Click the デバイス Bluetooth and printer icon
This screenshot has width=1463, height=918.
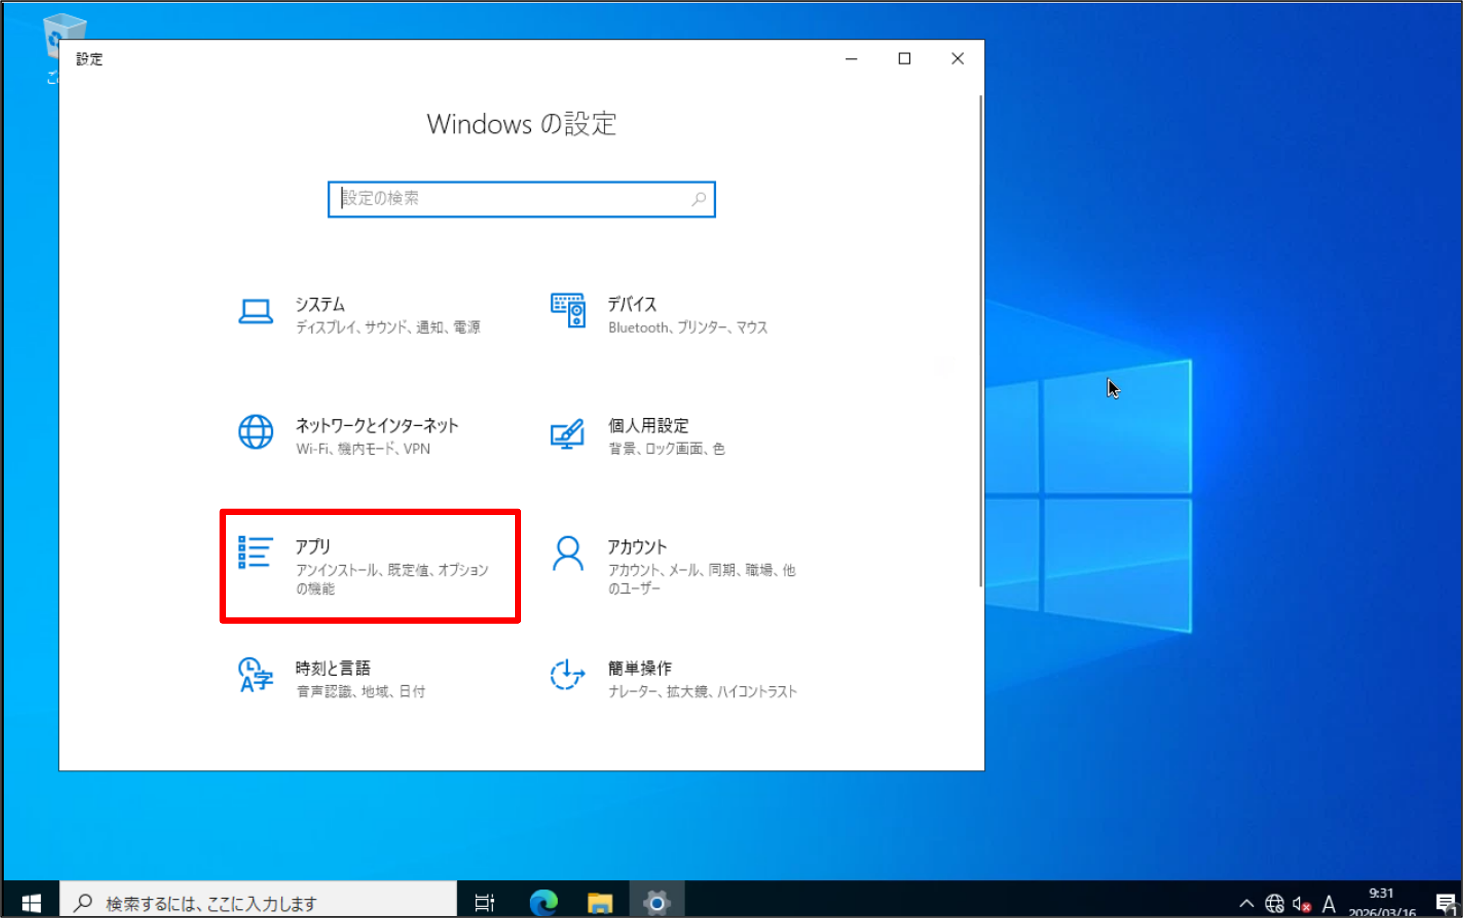click(567, 312)
